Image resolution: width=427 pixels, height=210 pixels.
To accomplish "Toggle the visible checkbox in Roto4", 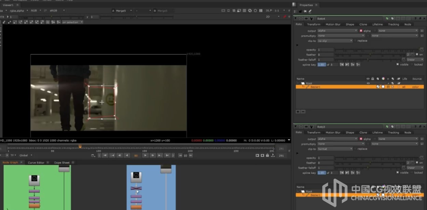I will coord(398,64).
